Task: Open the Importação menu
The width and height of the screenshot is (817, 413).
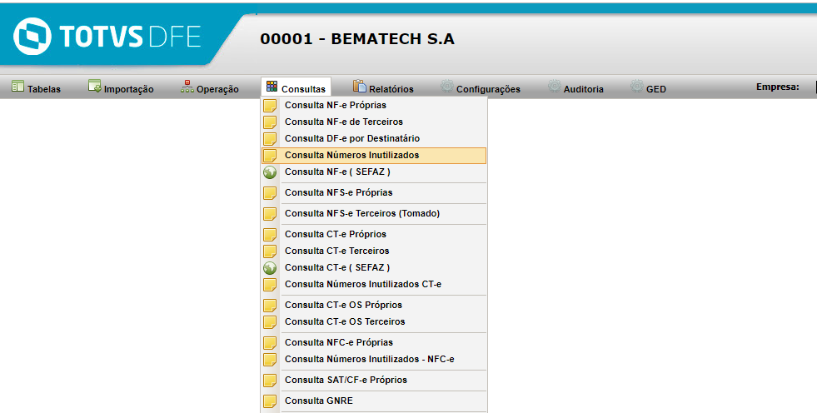Action: pyautogui.click(x=121, y=87)
